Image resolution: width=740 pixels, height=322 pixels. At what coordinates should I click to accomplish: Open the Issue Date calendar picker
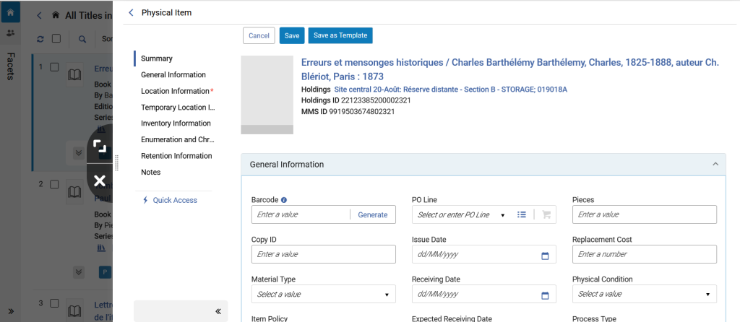[x=545, y=256]
